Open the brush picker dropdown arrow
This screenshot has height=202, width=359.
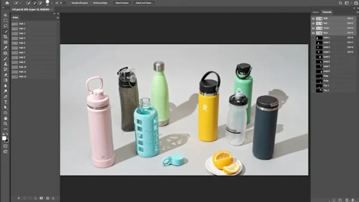tap(52, 3)
